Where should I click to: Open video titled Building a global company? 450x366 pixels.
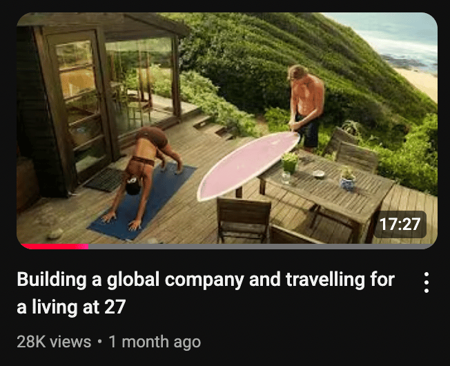[206, 293]
